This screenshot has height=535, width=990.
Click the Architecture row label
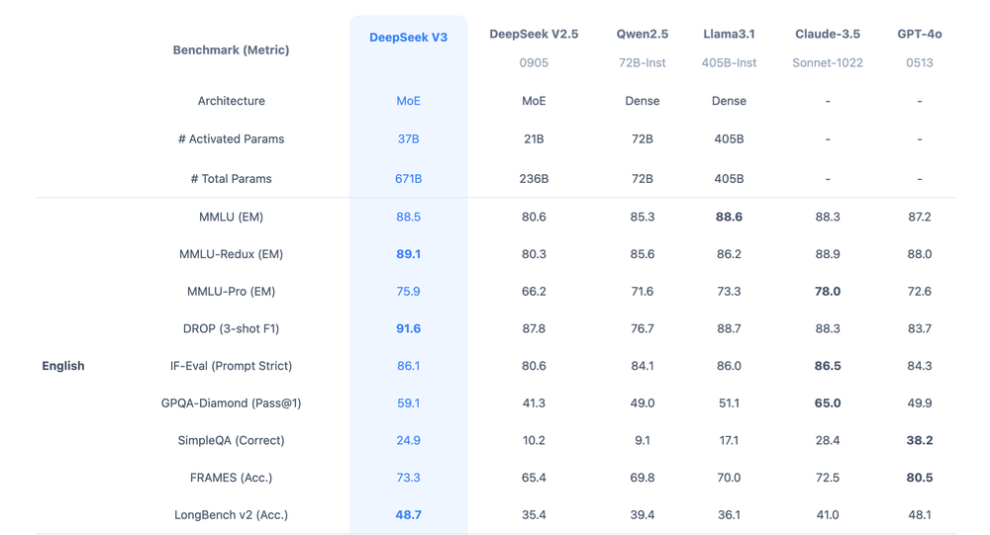click(231, 101)
